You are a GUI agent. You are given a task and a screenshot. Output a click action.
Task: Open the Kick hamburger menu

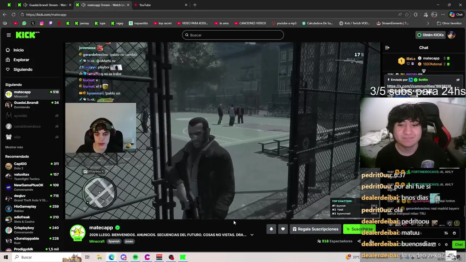[x=8, y=35]
